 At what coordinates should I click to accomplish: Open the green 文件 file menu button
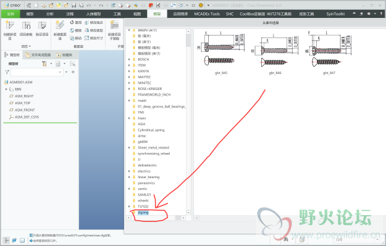pyautogui.click(x=10, y=14)
